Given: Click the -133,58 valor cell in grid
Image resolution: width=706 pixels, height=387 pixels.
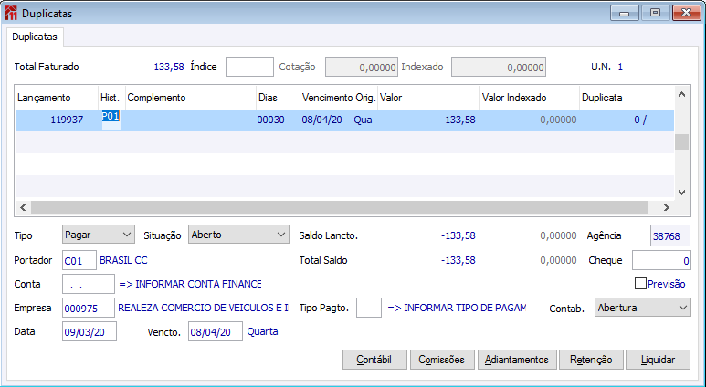Looking at the screenshot, I should 428,120.
